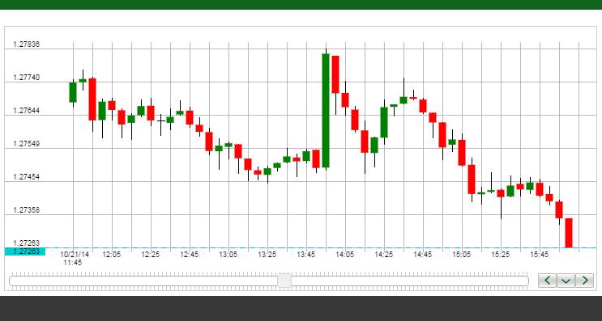The image size is (602, 321).
Task: Click the 12:05 time axis label
Action: pyautogui.click(x=112, y=255)
